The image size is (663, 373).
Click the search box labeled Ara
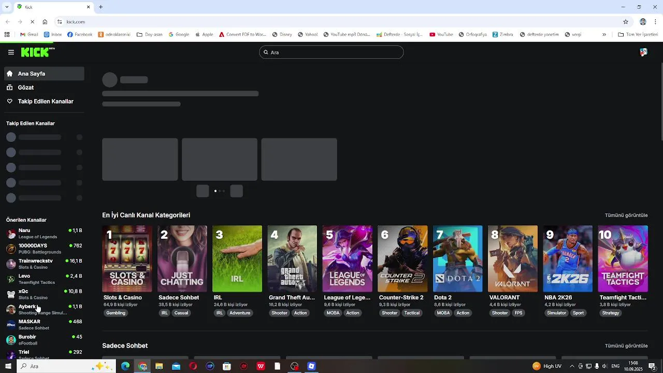(x=331, y=52)
